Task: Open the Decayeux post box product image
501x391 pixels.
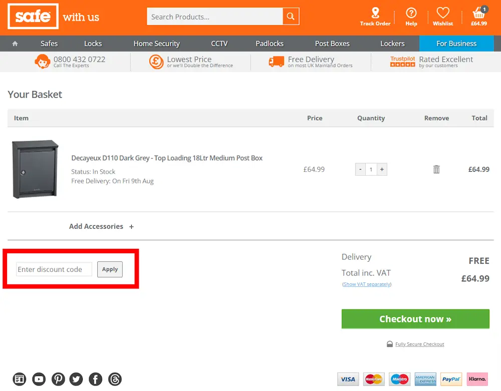Action: 35,169
